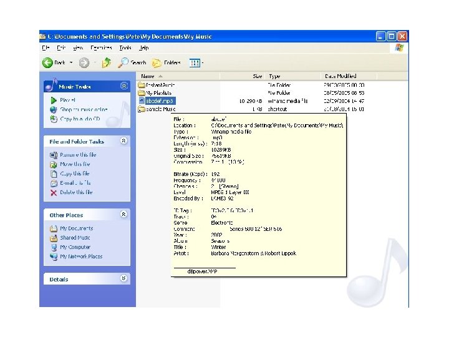Open the Edit menu
The height and width of the screenshot is (337, 449).
click(x=61, y=48)
